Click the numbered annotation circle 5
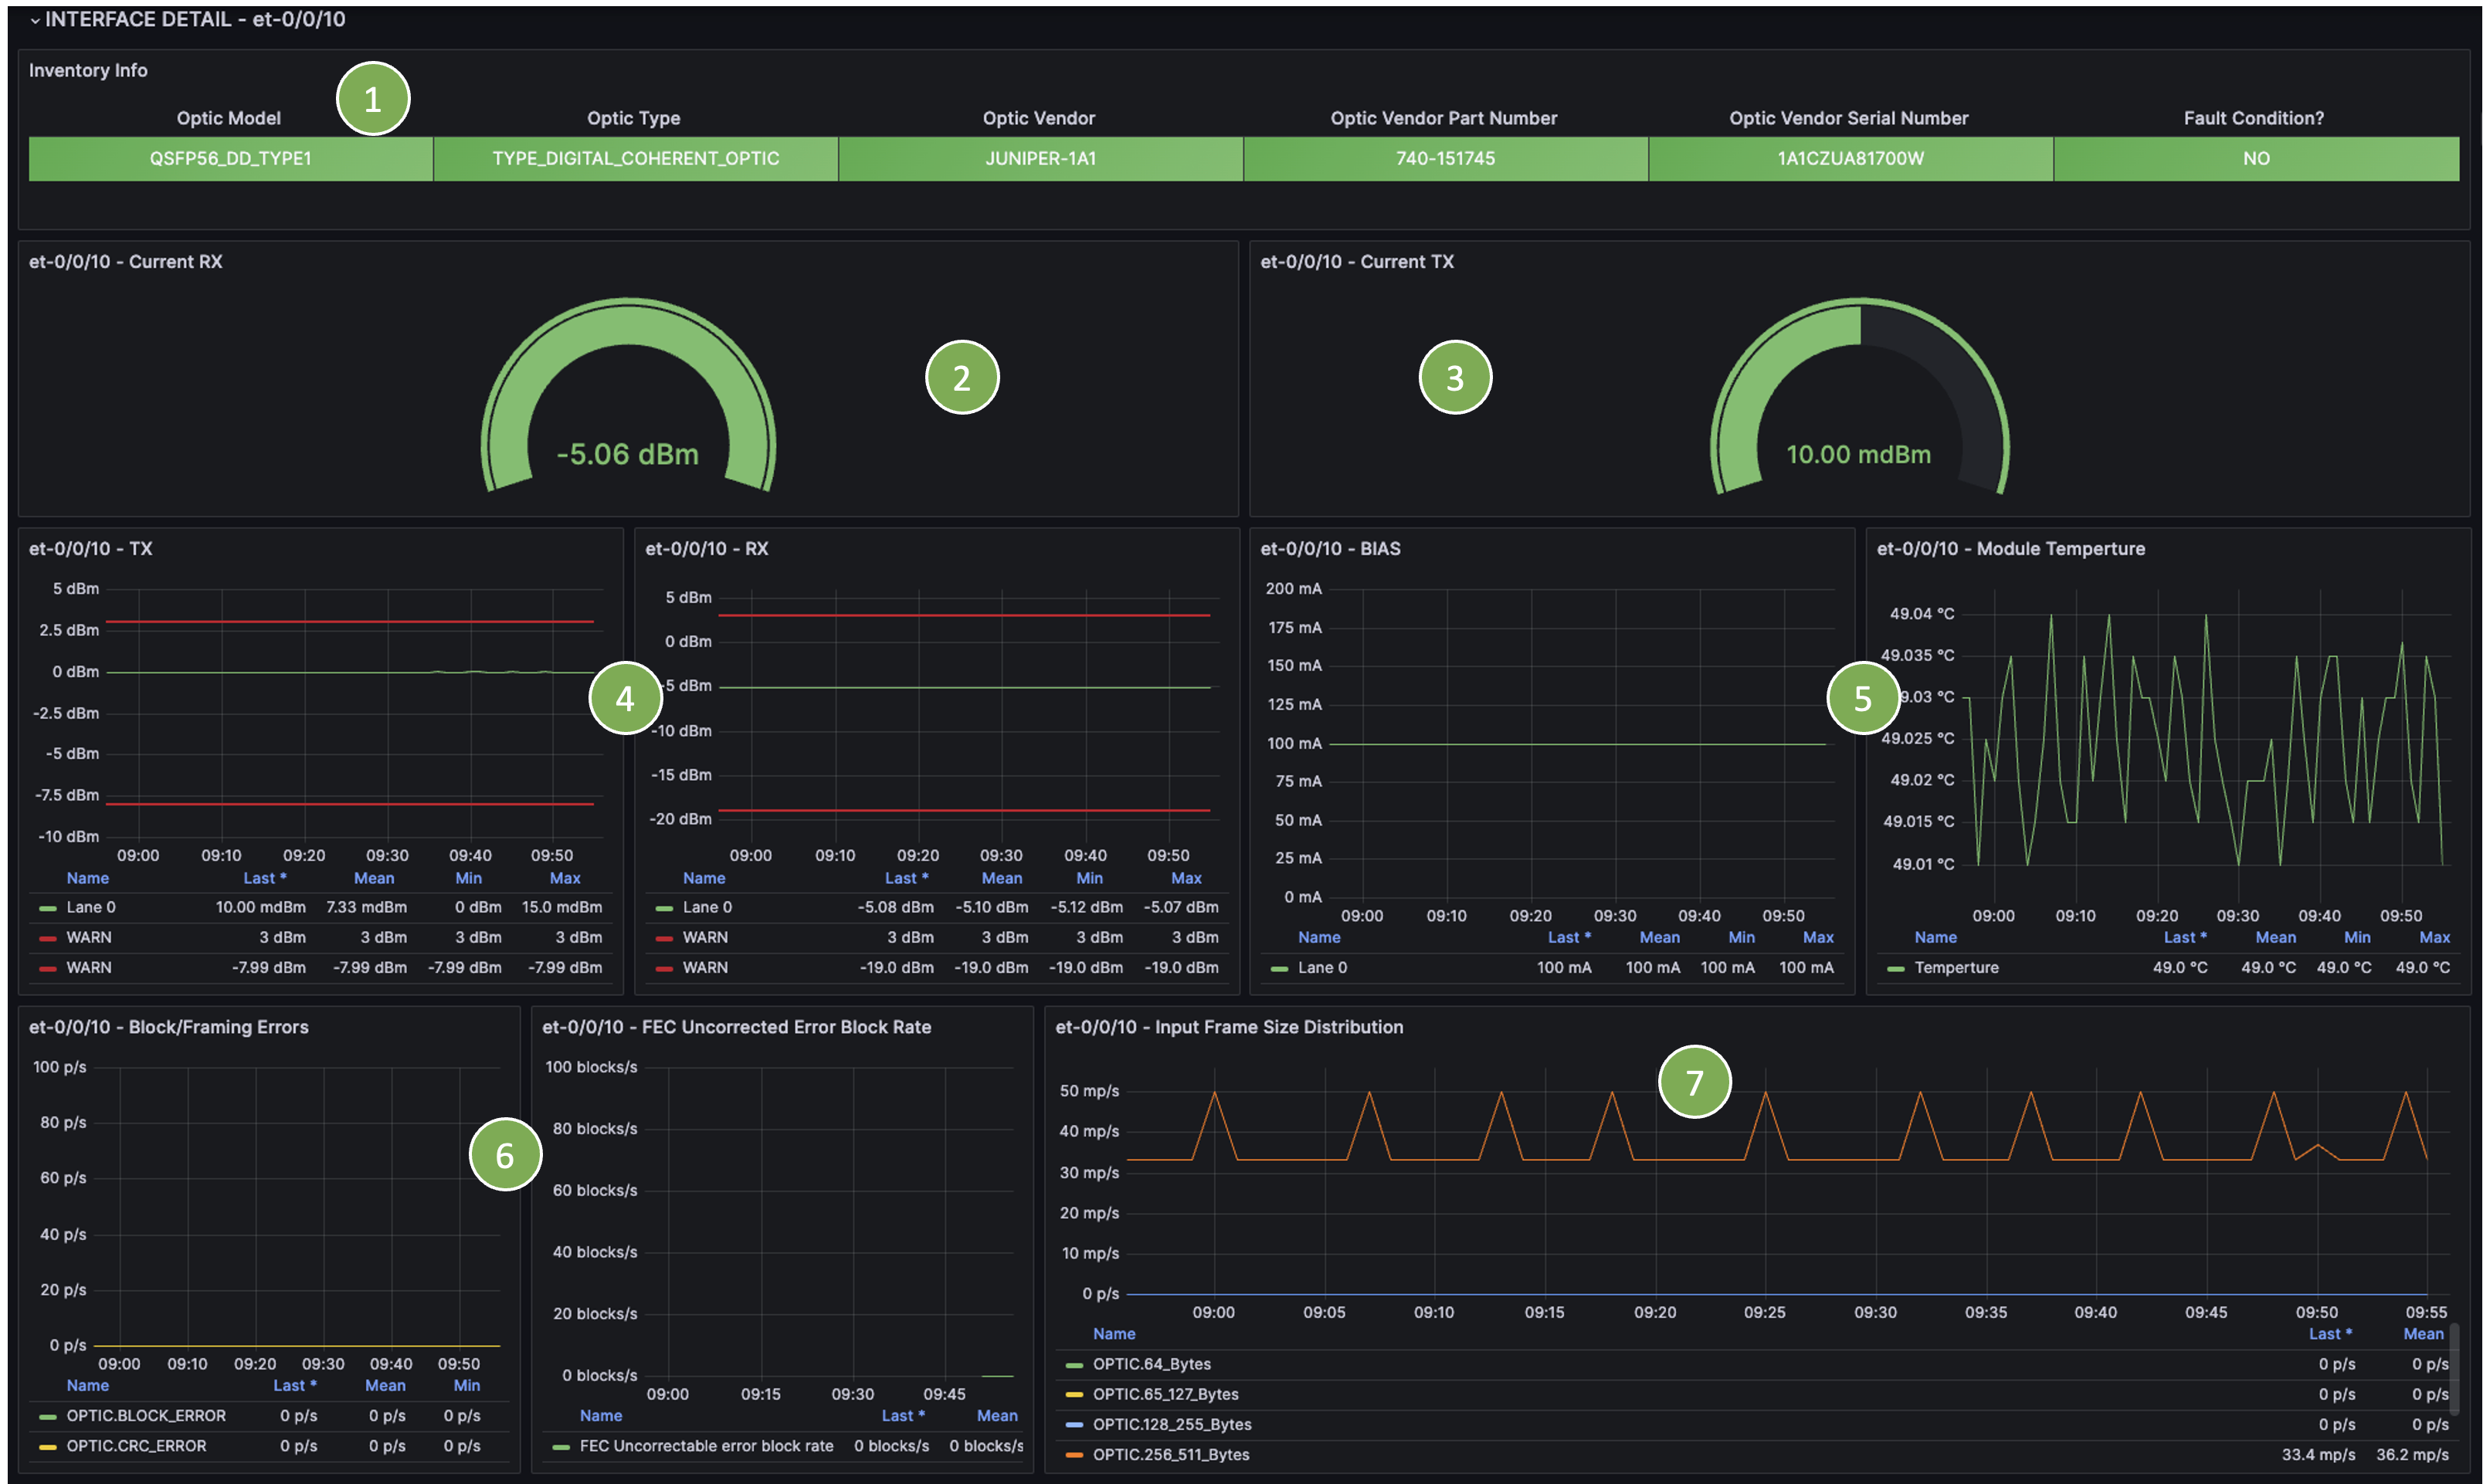This screenshot has width=2490, height=1484. (x=1863, y=698)
